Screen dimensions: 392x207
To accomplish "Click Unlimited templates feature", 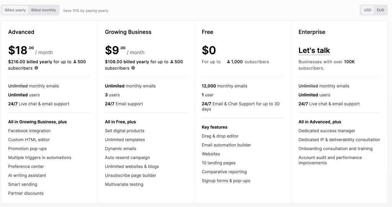I will pos(125,140).
